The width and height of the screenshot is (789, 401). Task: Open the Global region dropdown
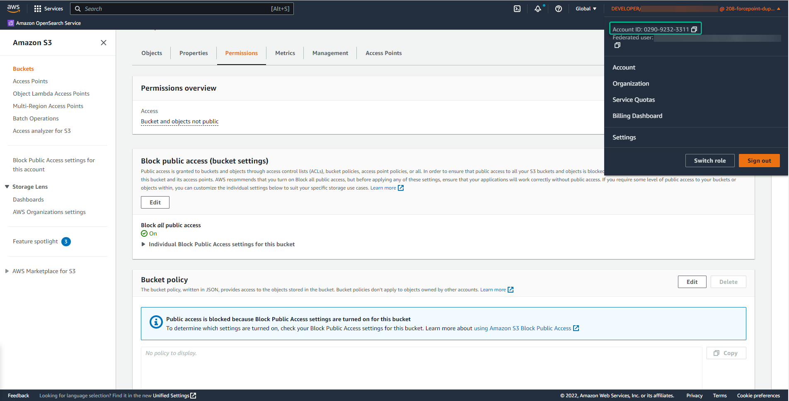pos(586,8)
